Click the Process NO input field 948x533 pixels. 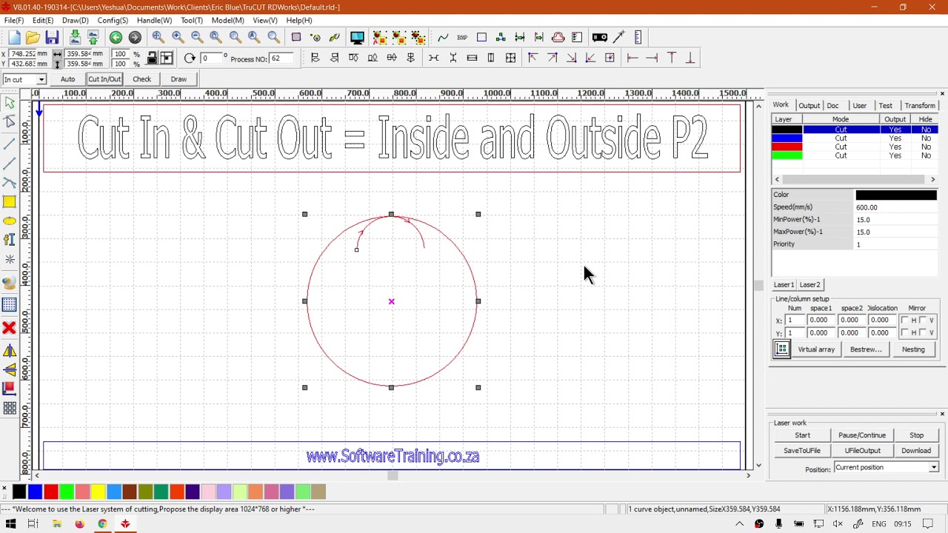pos(281,58)
